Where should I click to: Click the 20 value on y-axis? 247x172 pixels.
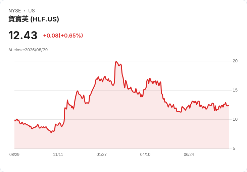click(x=235, y=61)
